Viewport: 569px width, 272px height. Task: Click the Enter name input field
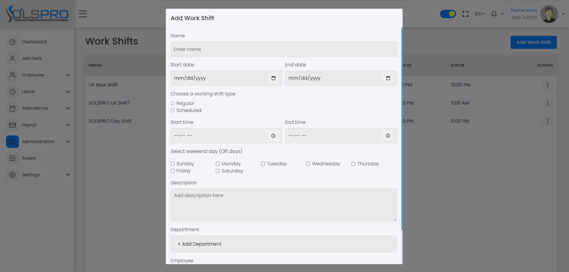pyautogui.click(x=283, y=49)
